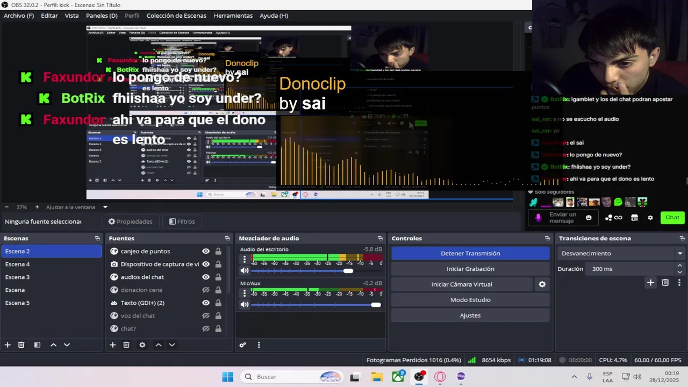Screen dimensions: 688x387
Task: Open Mic/Aux options three-dots
Action: point(245,293)
